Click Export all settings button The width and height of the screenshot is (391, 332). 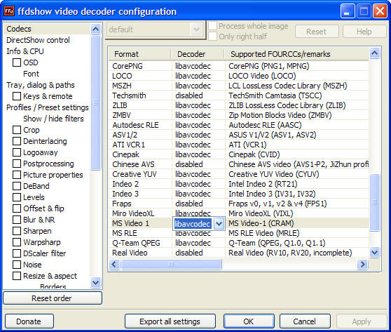pos(170,321)
